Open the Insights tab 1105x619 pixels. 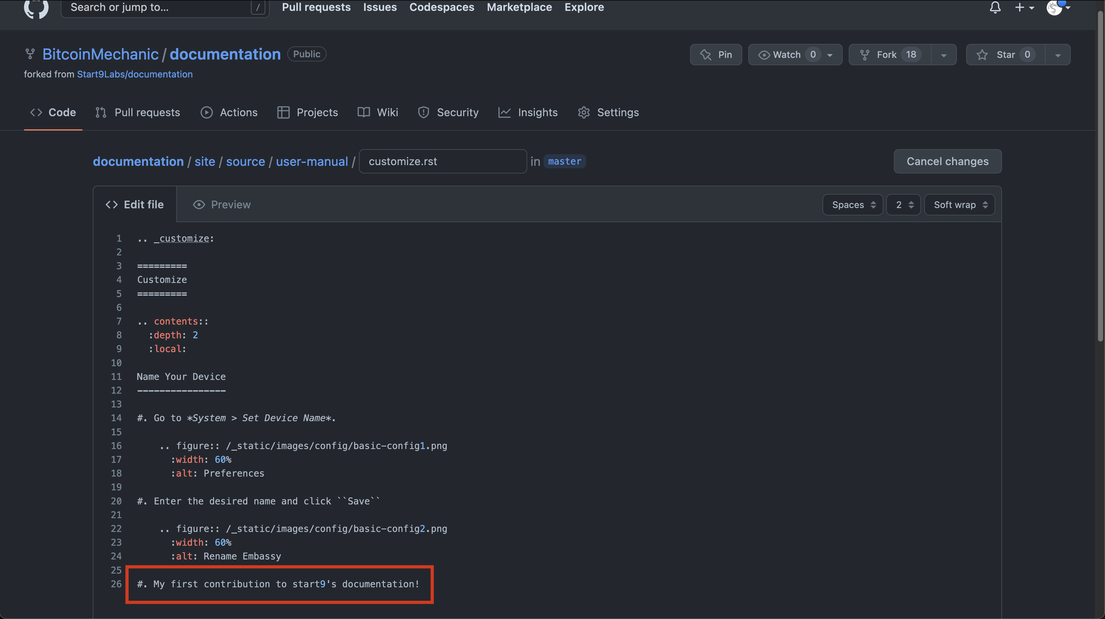[528, 112]
